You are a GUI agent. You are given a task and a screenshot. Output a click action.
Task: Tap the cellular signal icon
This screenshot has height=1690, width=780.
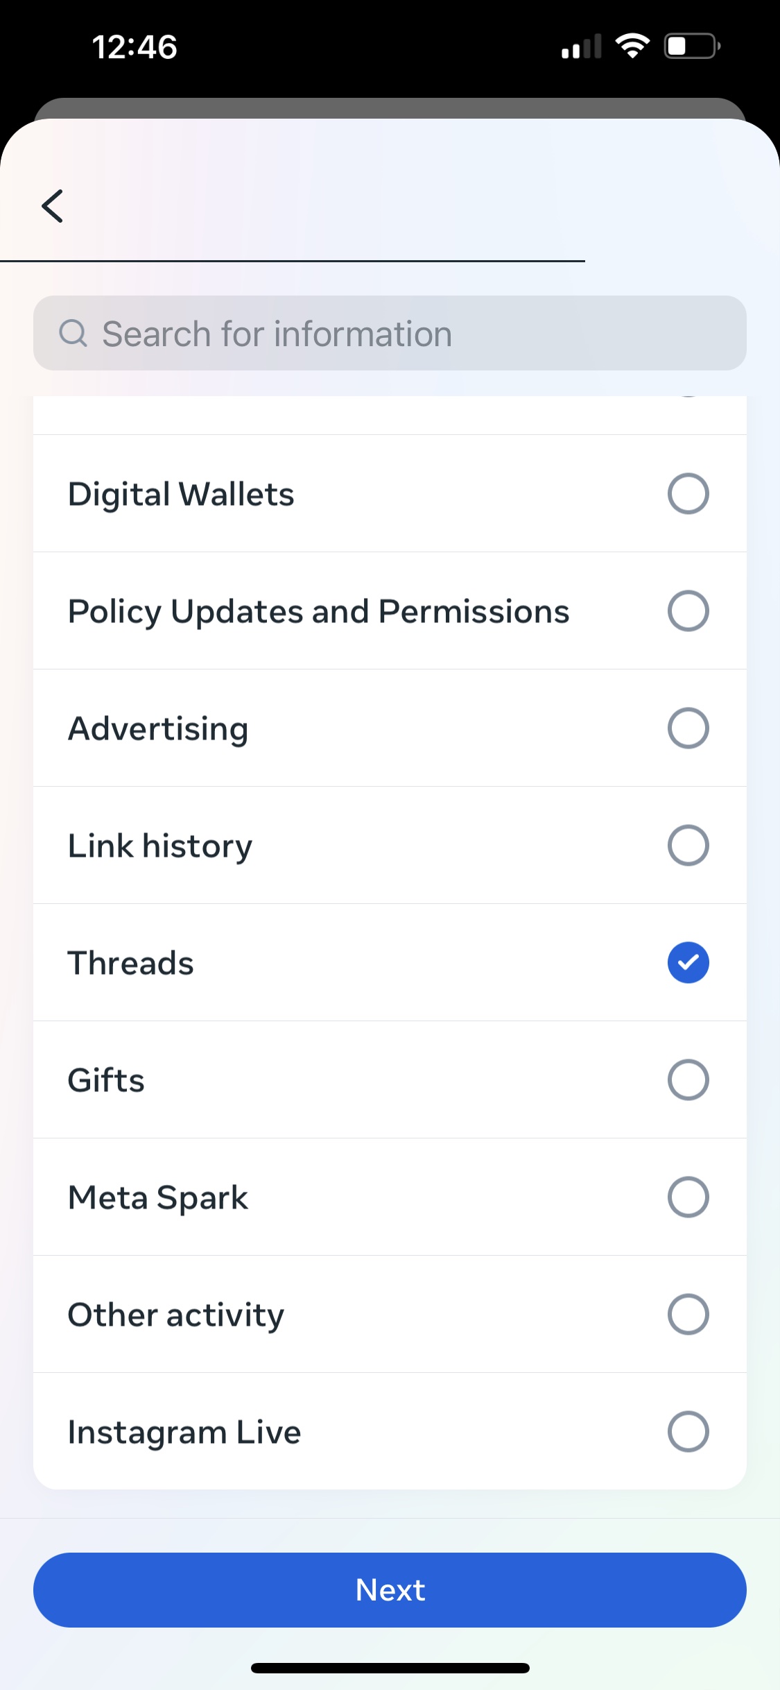click(x=581, y=47)
